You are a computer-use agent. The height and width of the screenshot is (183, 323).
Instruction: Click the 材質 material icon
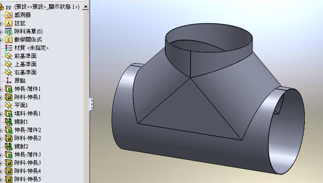(8, 48)
